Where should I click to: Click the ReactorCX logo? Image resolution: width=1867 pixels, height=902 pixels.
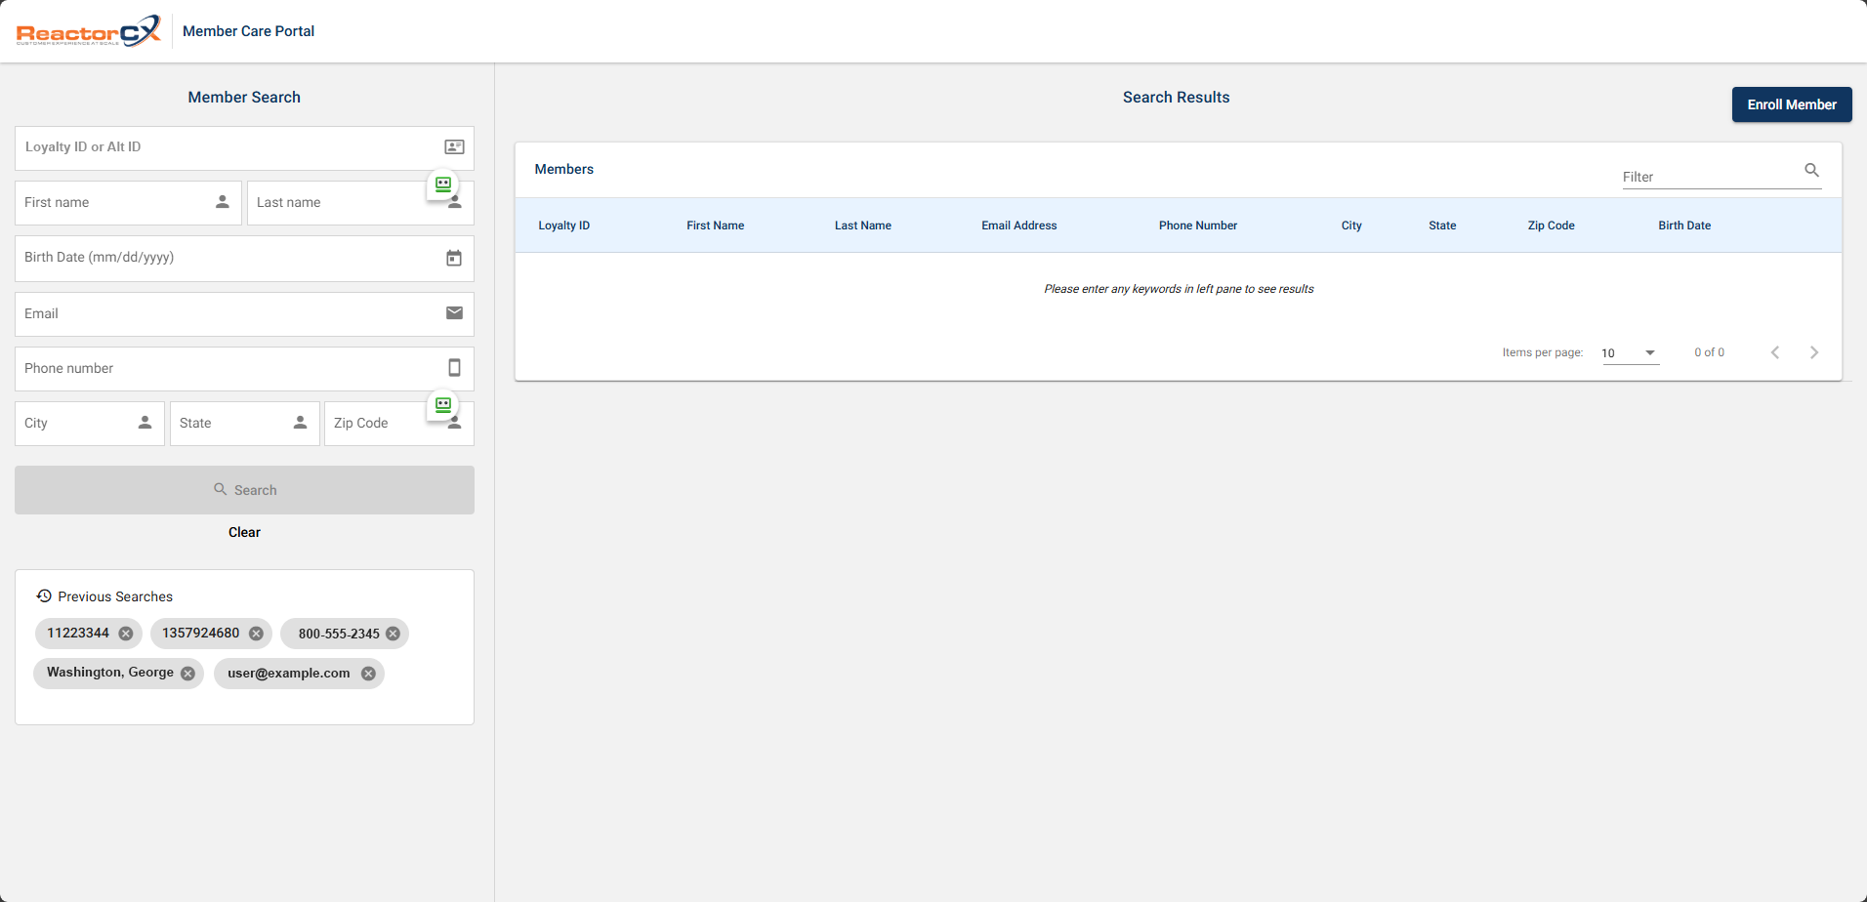(x=88, y=31)
